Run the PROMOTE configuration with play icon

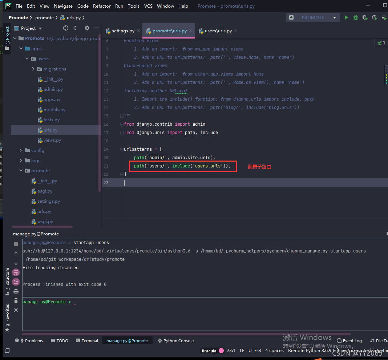(346, 17)
